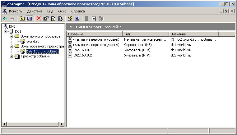The height and width of the screenshot is (135, 237).
Task: Collapse the DC1 server node
Action: coord(5,31)
